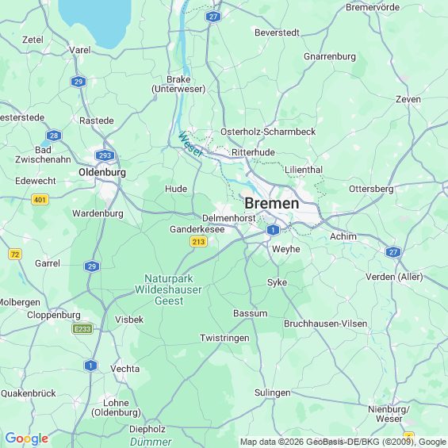
Task: Click the Osterholz-Scharmbeck town label
Action: (268, 132)
